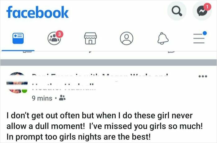Click the friends audience icon beside 9 mins

tap(62, 98)
